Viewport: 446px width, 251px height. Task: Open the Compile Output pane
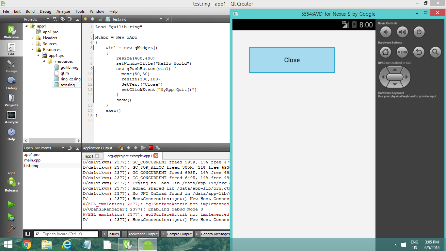[177, 234]
